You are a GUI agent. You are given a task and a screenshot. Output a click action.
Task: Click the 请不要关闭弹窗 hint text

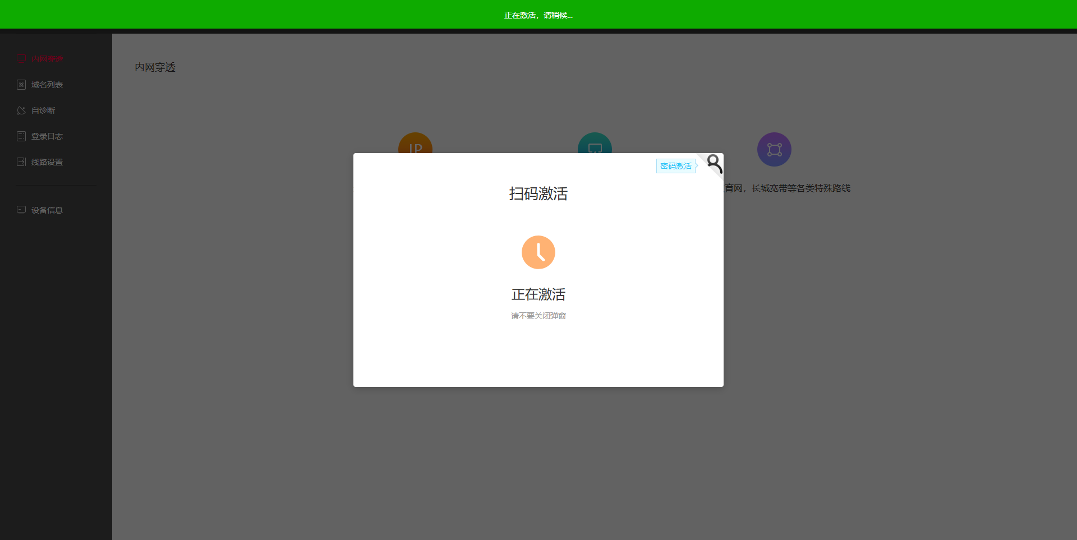tap(538, 316)
